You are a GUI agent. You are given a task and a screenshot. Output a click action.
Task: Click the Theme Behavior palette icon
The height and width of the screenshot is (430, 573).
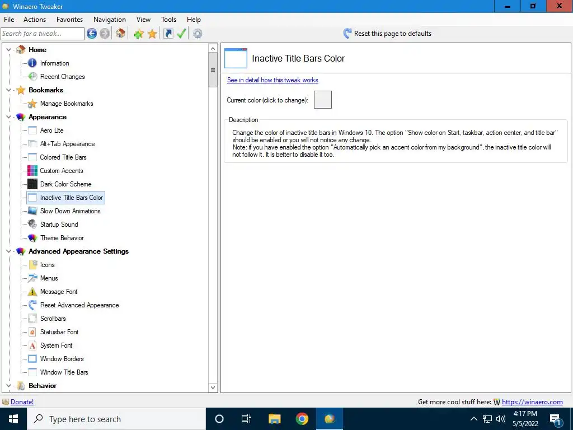pos(32,237)
